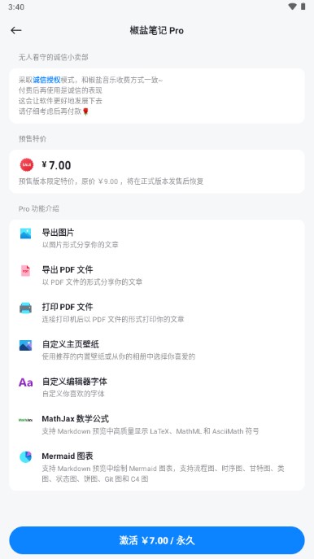Select the Mermaid pie chart icon
This screenshot has width=314, height=559.
(25, 457)
